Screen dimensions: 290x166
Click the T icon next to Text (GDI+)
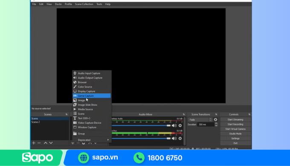click(x=75, y=118)
